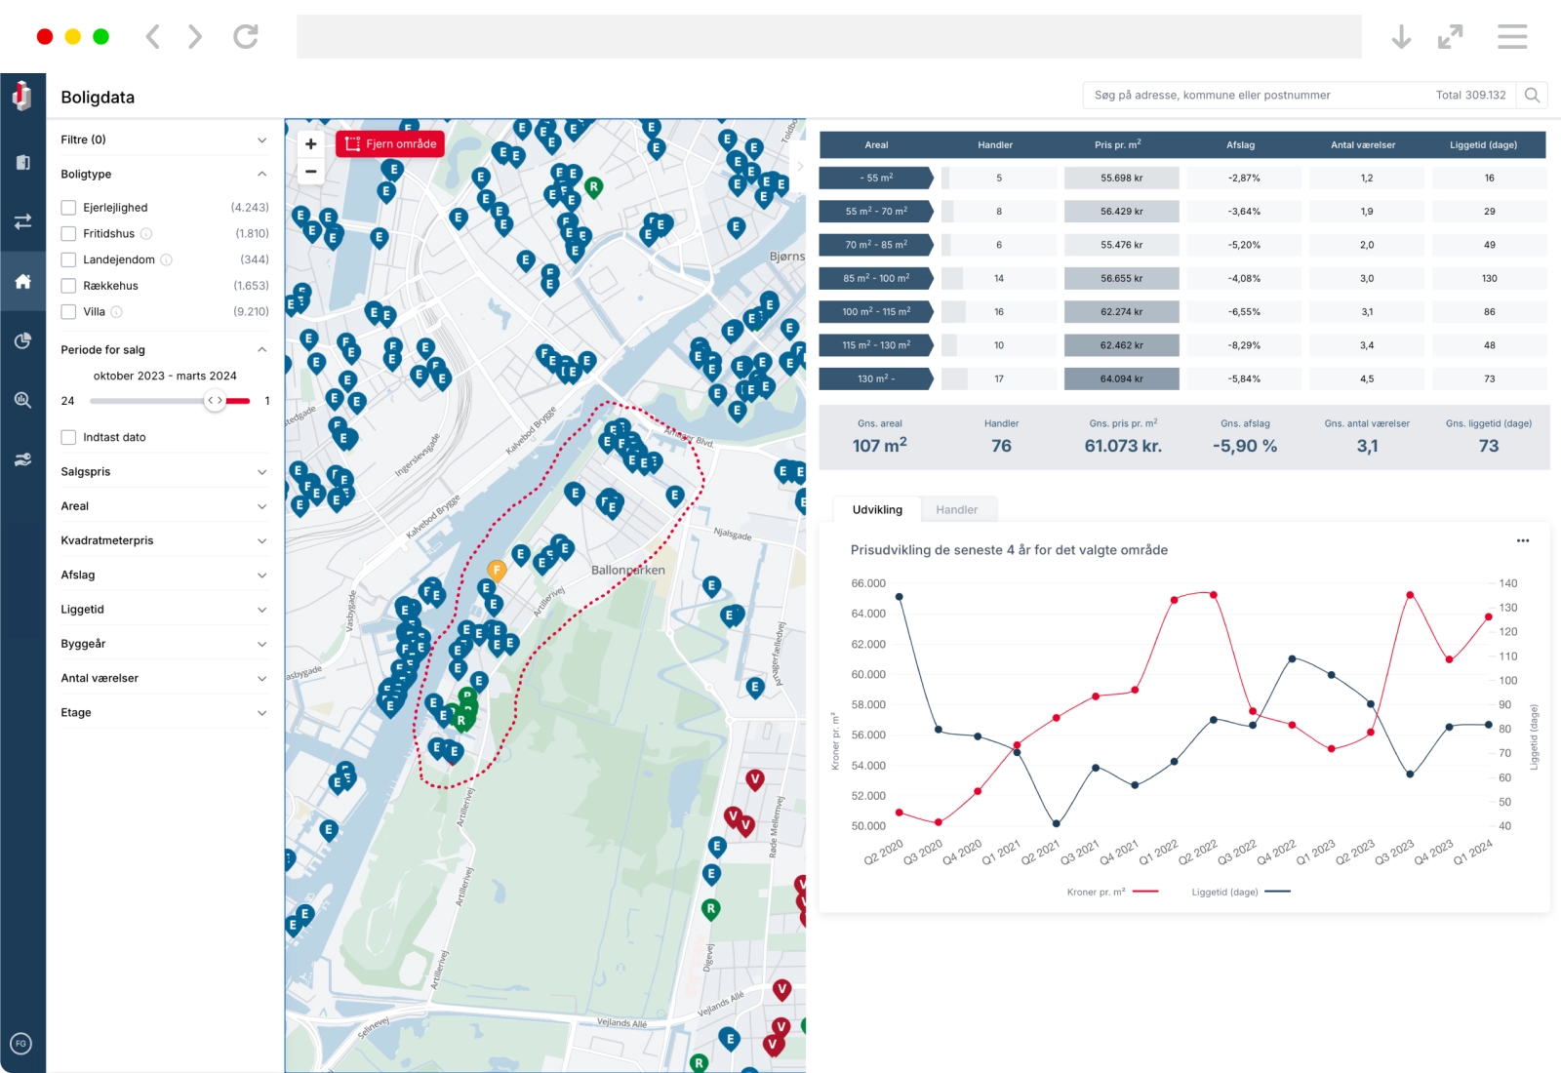Click the Fjern område button on the map

click(390, 143)
